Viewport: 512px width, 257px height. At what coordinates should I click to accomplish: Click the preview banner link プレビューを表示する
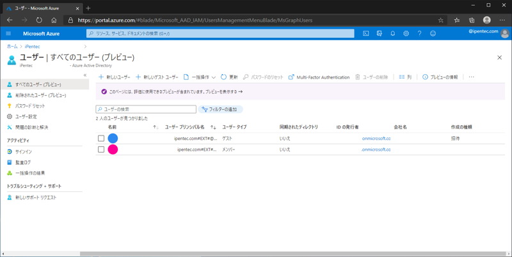pos(224,91)
